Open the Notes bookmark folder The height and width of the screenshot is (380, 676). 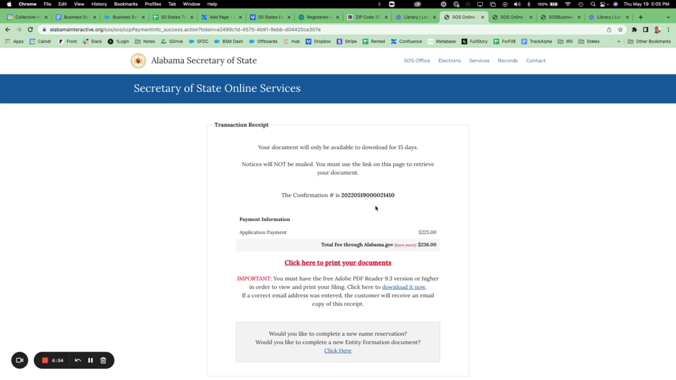[x=145, y=41]
